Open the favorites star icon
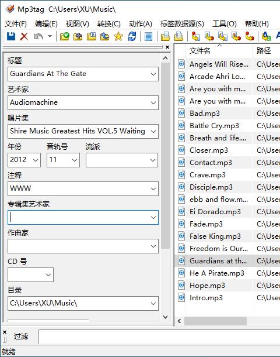Image resolution: width=280 pixels, height=357 pixels. pyautogui.click(x=118, y=36)
